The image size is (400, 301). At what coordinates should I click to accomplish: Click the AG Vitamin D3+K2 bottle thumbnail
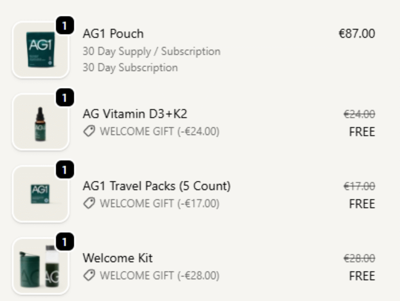41,122
